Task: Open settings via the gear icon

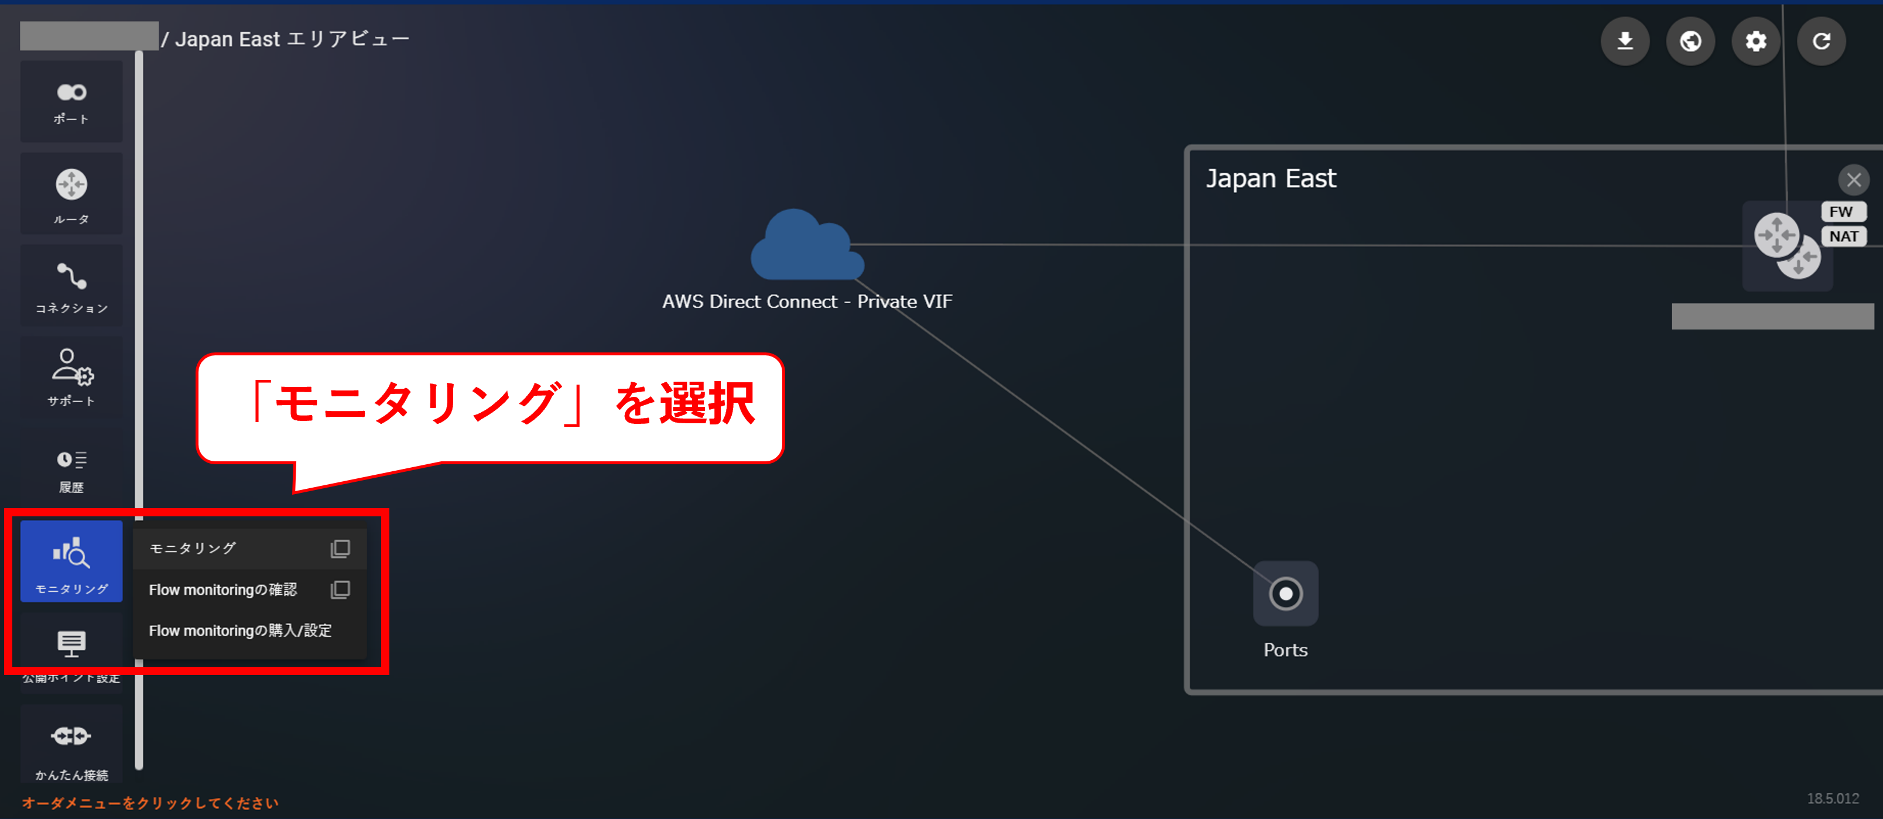Action: click(x=1755, y=41)
